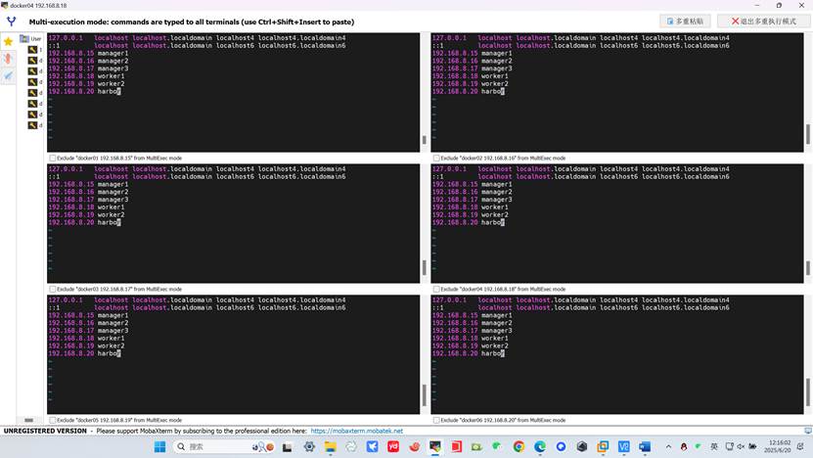The image size is (813, 458).
Task: Click the docker06 terminal scrollbar handle
Action: tap(808, 392)
